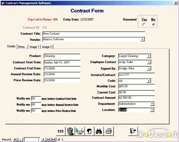Select the No renewed radio button

(154, 24)
